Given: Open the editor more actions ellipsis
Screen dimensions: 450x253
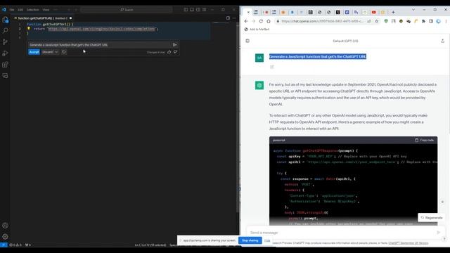Looking at the screenshot, I should [x=234, y=18].
